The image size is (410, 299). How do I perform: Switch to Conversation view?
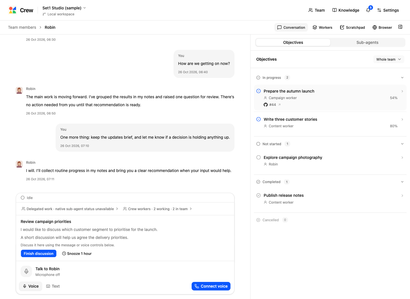(291, 27)
